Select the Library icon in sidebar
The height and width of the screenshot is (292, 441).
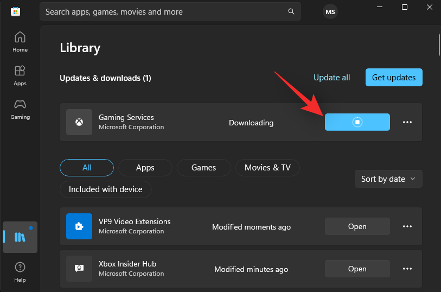coord(20,237)
